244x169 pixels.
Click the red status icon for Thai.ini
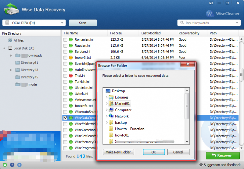point(71,76)
